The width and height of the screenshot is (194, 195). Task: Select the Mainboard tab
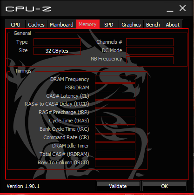[x=61, y=24]
